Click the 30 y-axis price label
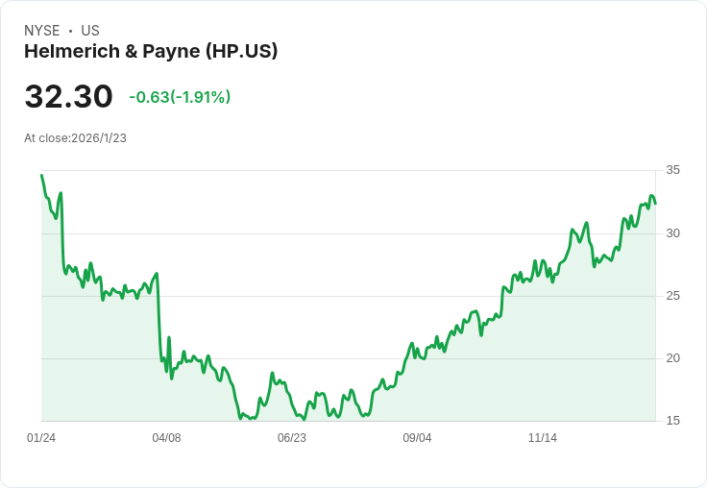Image resolution: width=707 pixels, height=488 pixels. pyautogui.click(x=672, y=233)
